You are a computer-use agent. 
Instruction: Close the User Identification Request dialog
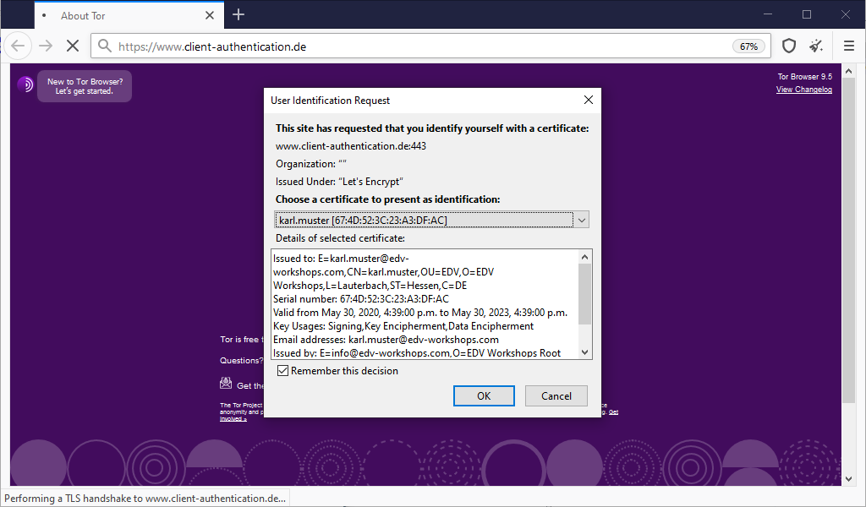(589, 100)
